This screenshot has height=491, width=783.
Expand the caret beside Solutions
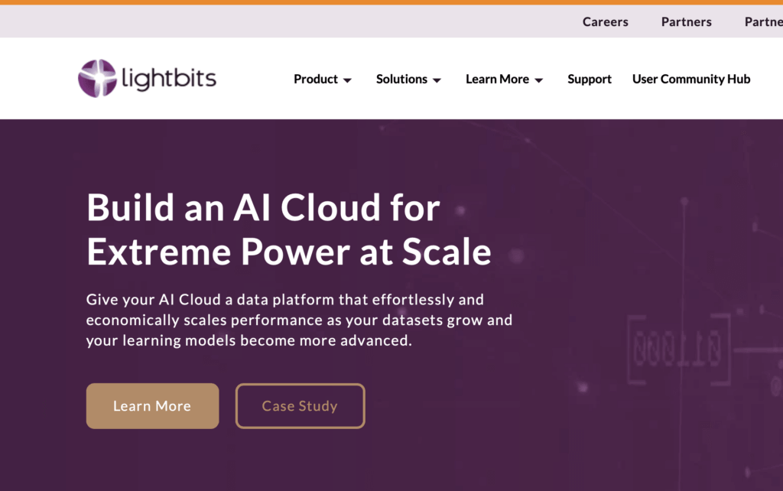tap(437, 80)
